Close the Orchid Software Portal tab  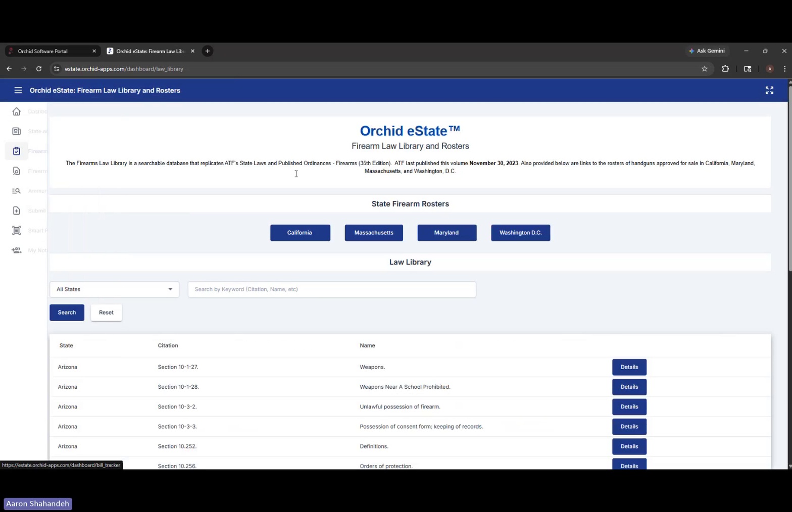click(x=94, y=51)
